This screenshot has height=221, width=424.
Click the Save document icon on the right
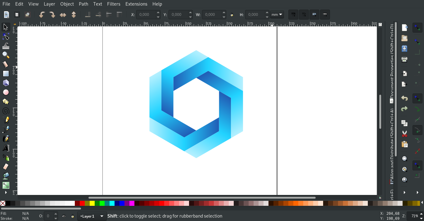pyautogui.click(x=404, y=48)
